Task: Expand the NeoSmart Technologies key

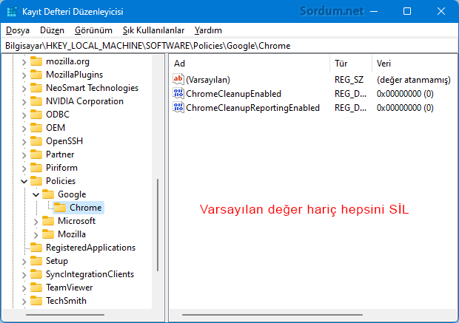Action: tap(24, 89)
